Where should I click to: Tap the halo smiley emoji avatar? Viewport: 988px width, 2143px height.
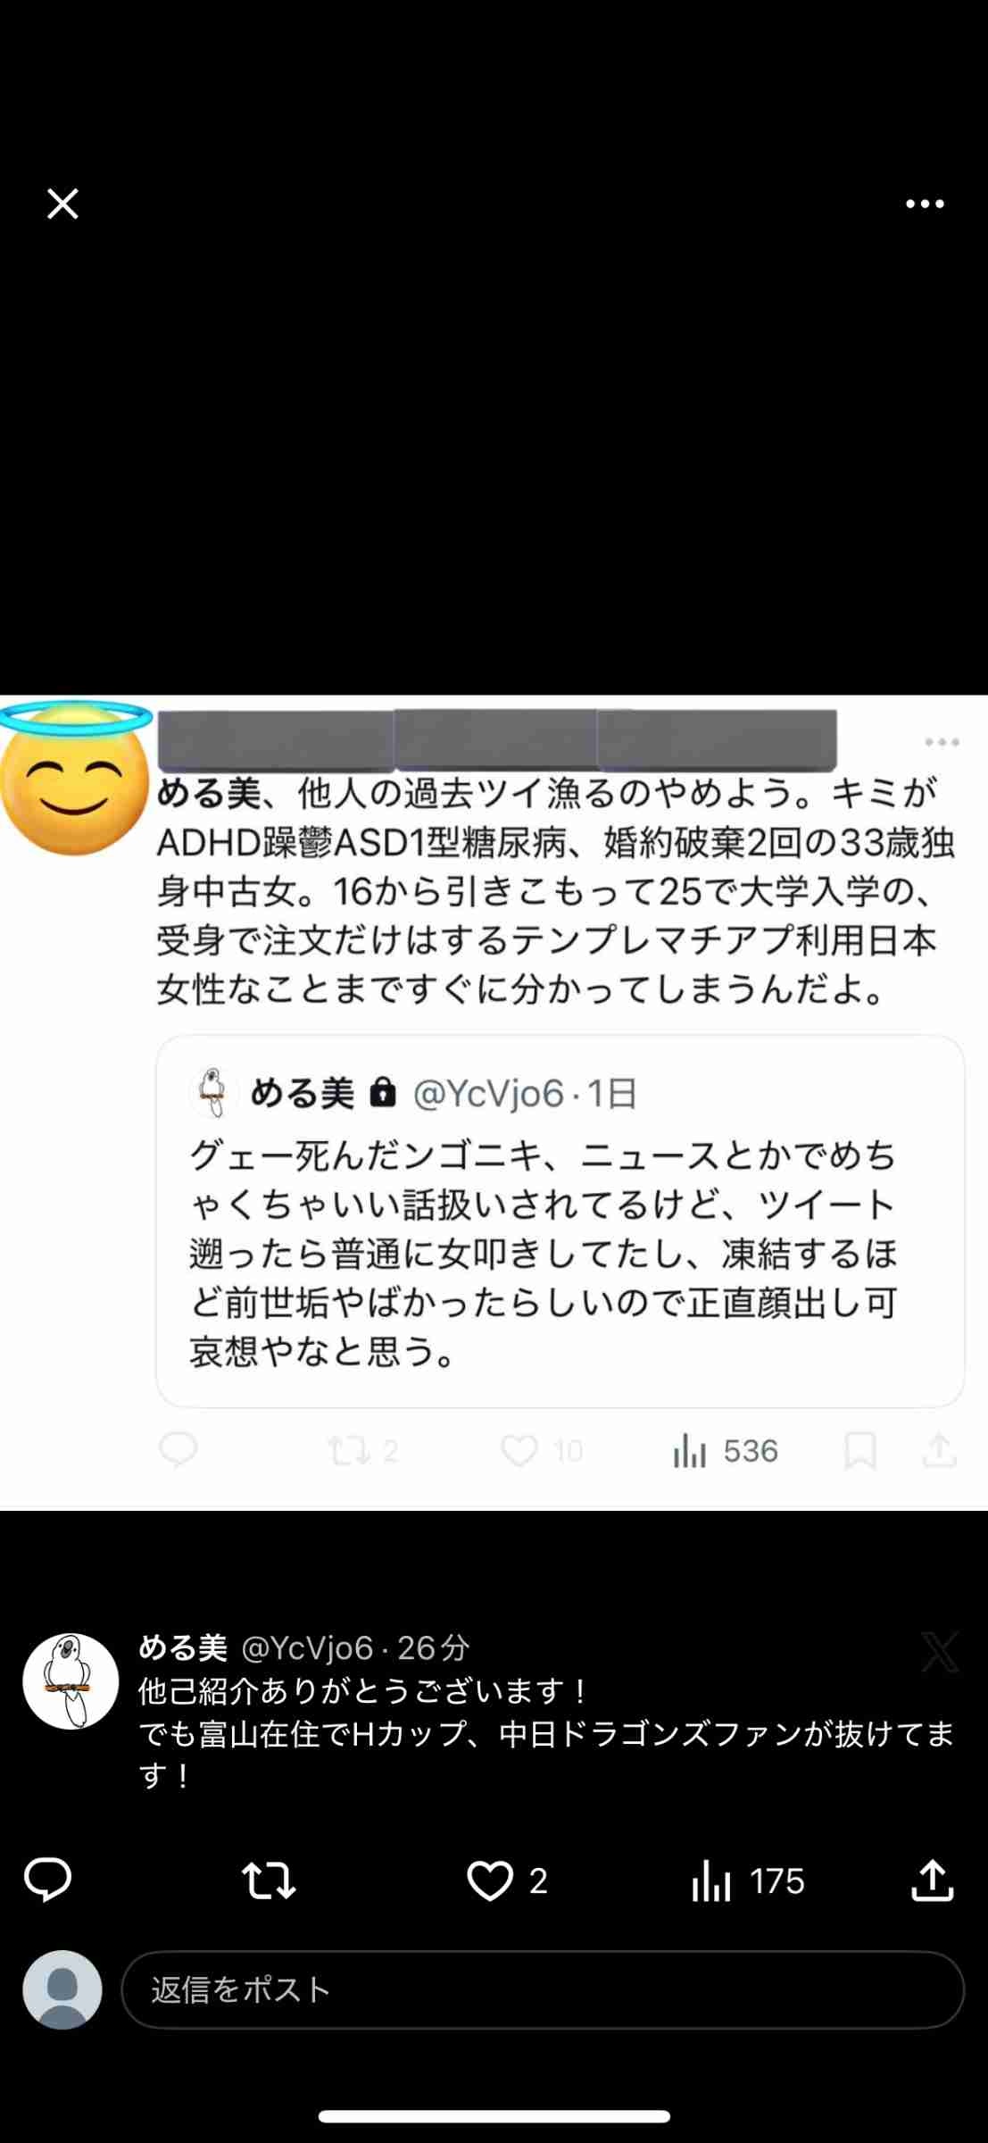point(75,778)
